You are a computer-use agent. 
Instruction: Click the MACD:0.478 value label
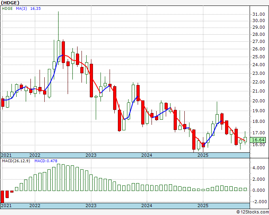pos(42,161)
